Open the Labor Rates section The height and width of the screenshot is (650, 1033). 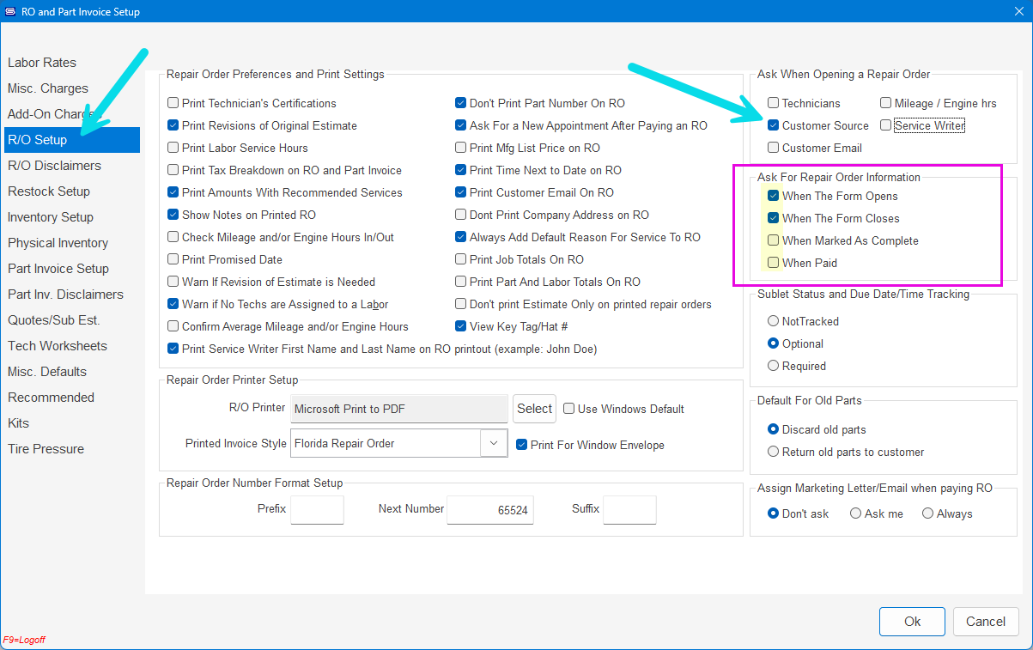[42, 63]
